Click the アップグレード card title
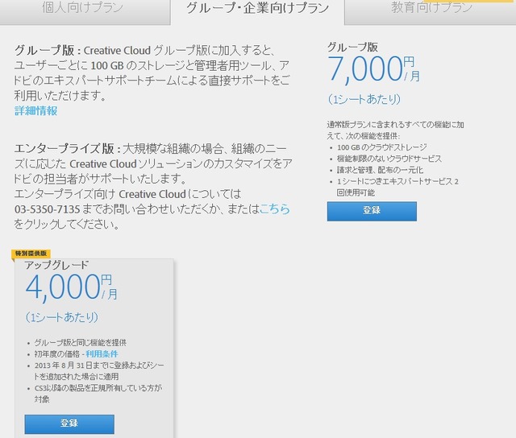 click(x=56, y=265)
